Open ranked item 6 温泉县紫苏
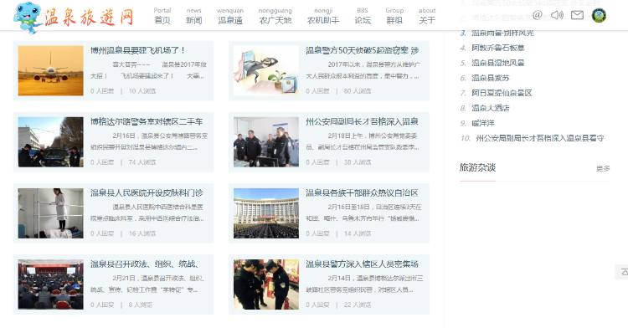 tap(491, 78)
